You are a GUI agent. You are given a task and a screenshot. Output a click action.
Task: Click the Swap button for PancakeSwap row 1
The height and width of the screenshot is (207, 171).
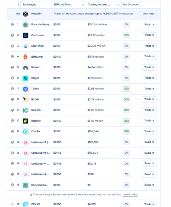click(x=149, y=25)
